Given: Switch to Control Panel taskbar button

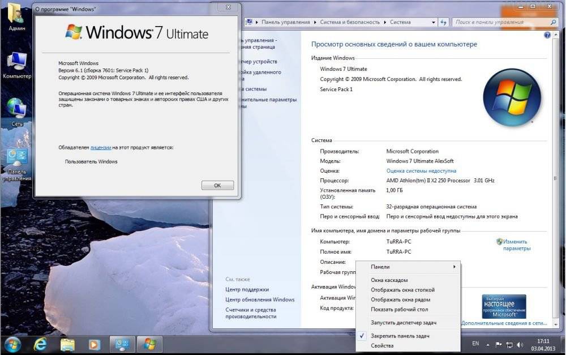Looking at the screenshot, I should click(122, 345).
